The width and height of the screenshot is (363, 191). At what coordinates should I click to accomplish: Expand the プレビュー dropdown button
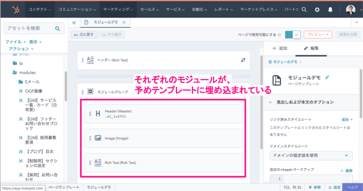click(318, 34)
